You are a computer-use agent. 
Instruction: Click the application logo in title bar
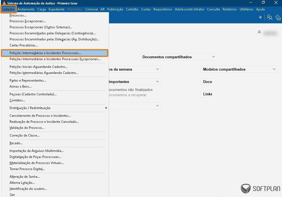point(4,3)
